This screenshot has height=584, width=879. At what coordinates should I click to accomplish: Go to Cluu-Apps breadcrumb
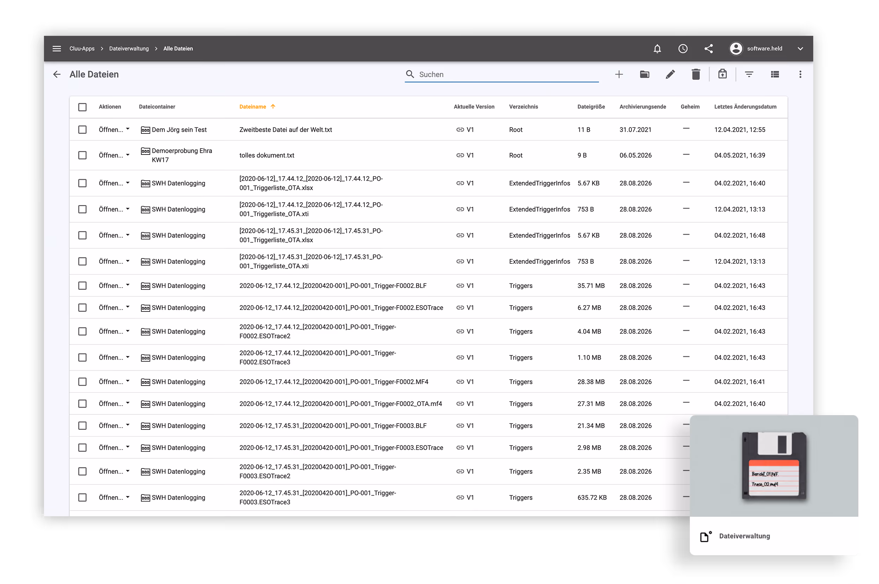point(82,48)
